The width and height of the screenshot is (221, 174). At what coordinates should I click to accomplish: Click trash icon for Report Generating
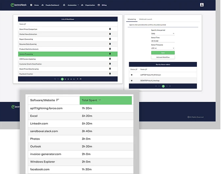(110, 39)
